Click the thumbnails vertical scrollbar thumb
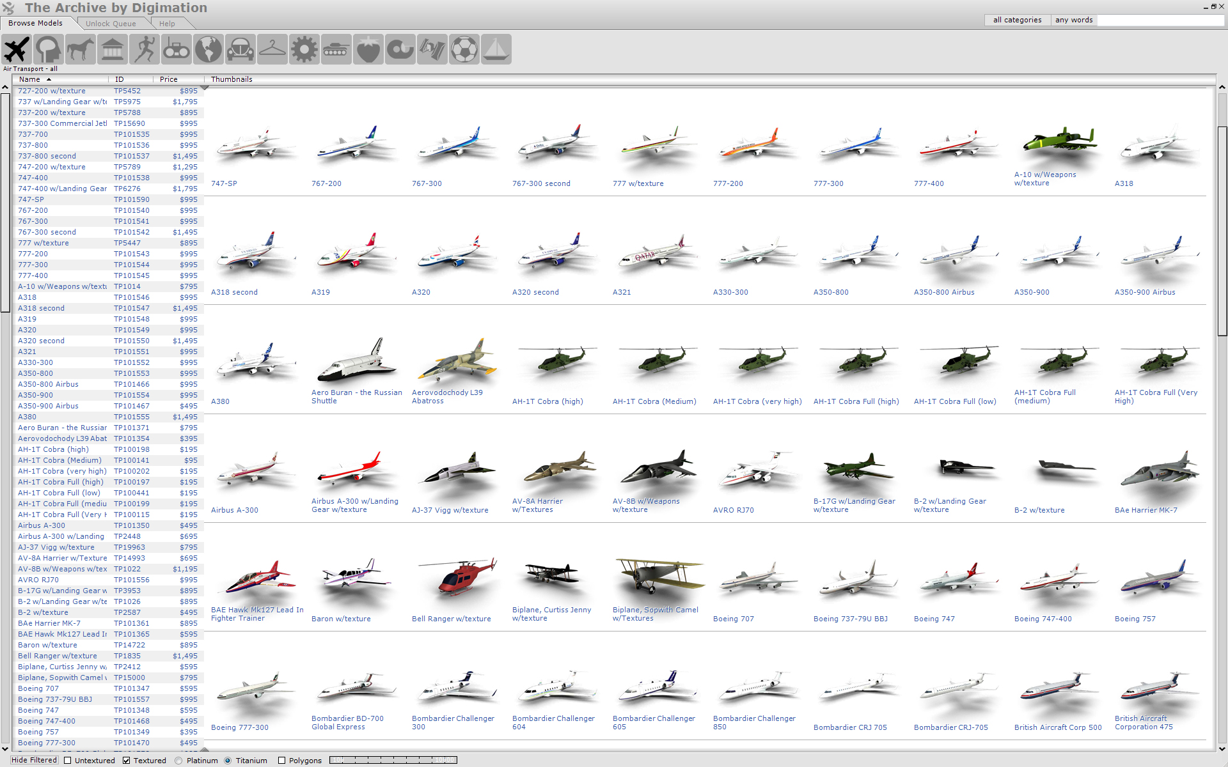This screenshot has width=1228, height=767. 1222,231
